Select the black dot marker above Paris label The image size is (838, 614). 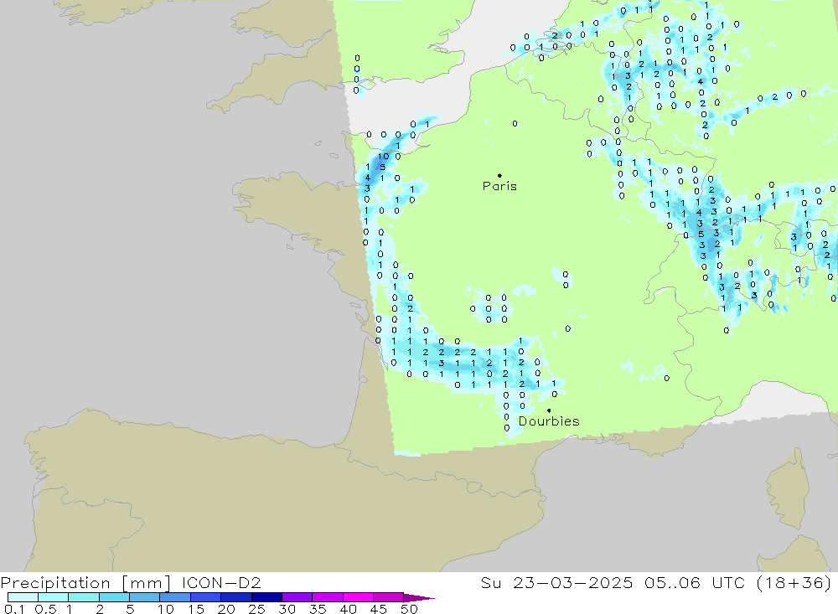(x=499, y=175)
